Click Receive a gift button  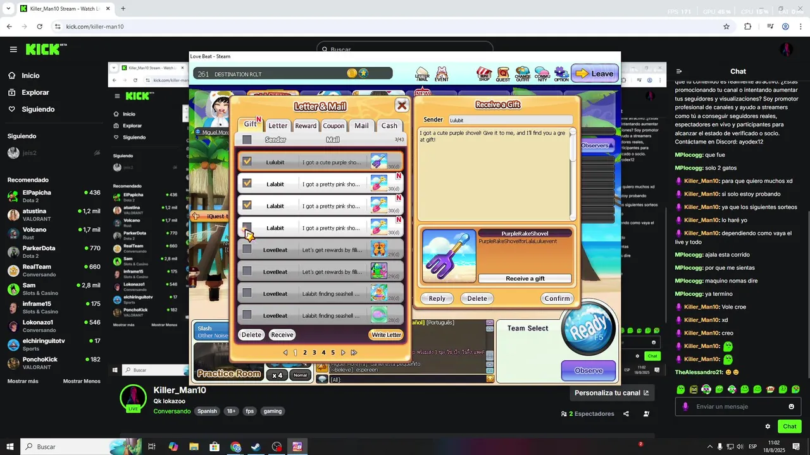tap(525, 279)
